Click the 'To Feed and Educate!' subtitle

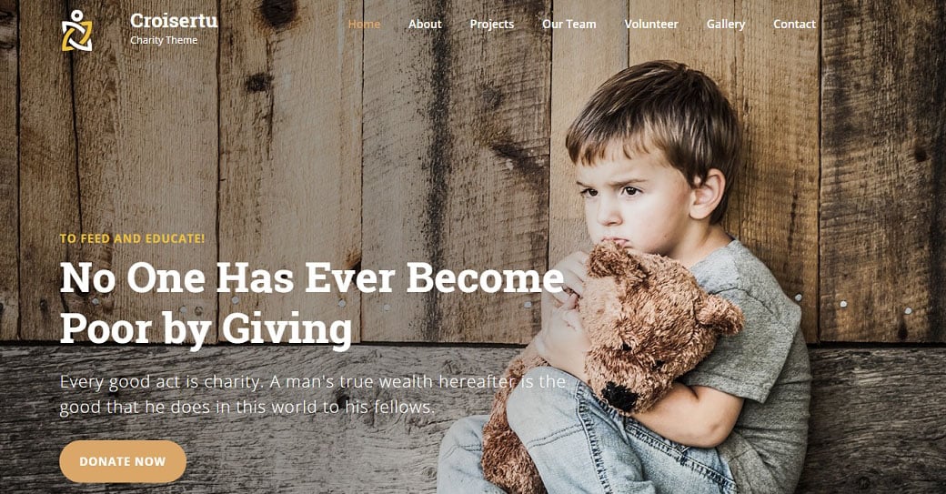(x=132, y=238)
